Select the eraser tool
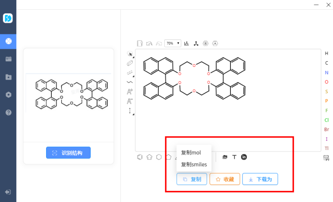The image size is (333, 202). pyautogui.click(x=130, y=63)
